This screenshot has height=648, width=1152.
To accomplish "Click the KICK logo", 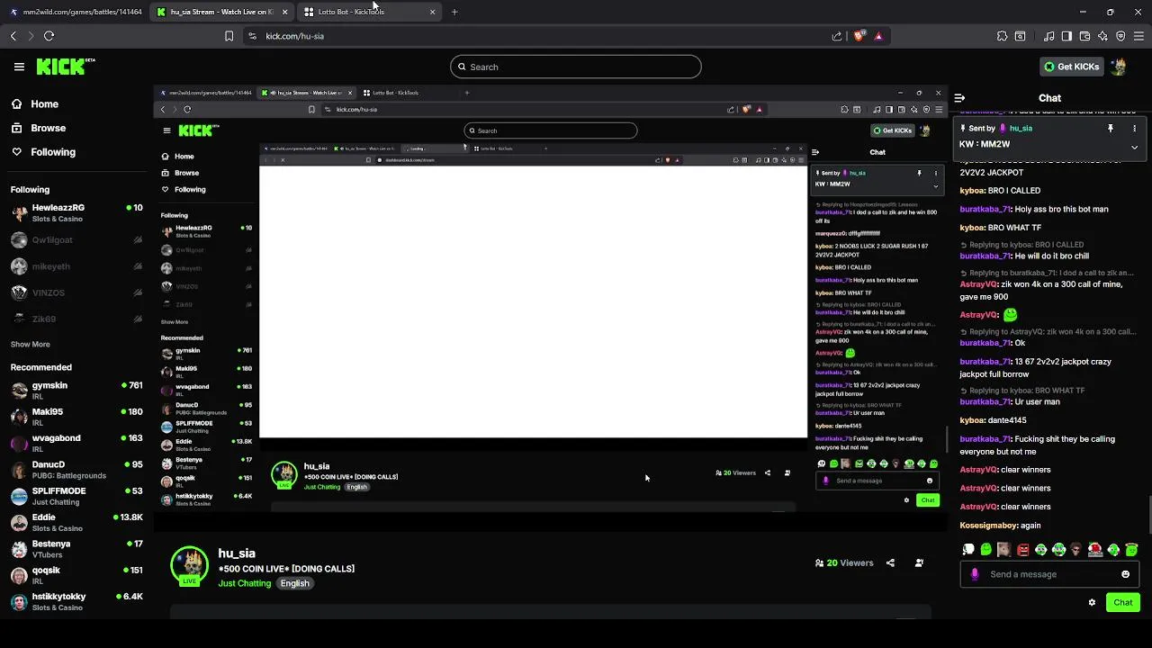I will pyautogui.click(x=65, y=66).
